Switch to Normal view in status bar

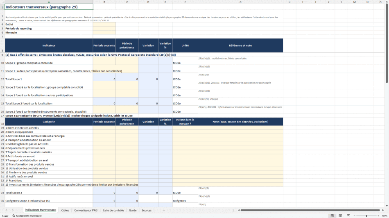[332, 216]
